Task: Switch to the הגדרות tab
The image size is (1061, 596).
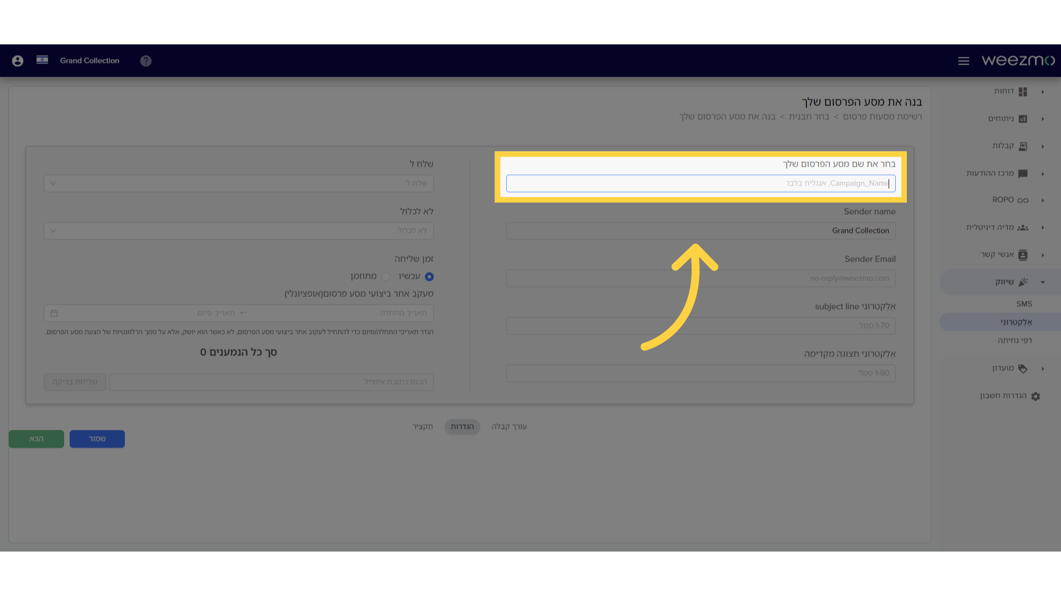Action: 462,427
